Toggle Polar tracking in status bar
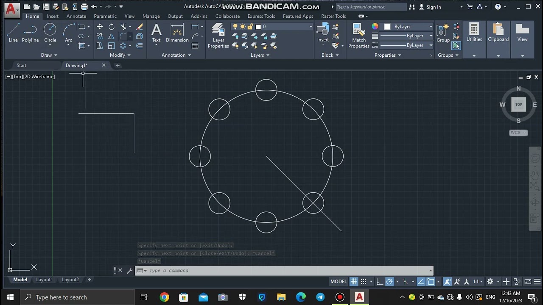The width and height of the screenshot is (543, 305). tap(389, 281)
